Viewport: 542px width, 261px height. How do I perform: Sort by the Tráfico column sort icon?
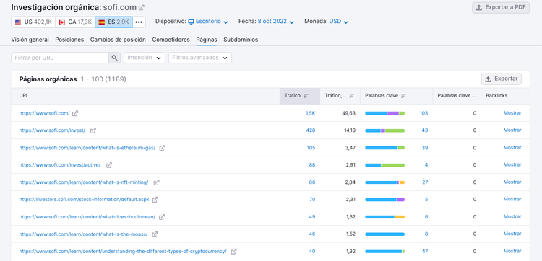pyautogui.click(x=306, y=96)
